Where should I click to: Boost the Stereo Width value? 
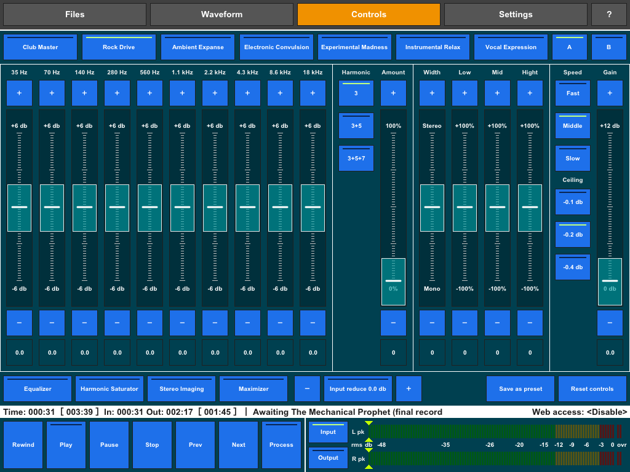pos(432,93)
